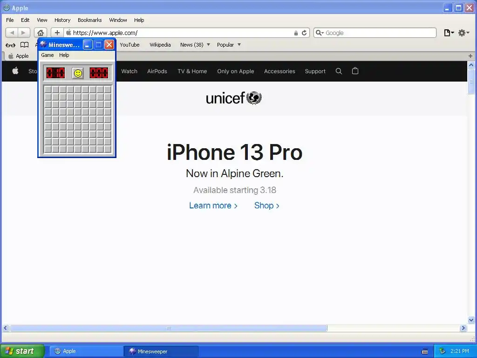Open the search magnifier on Apple site

click(339, 71)
